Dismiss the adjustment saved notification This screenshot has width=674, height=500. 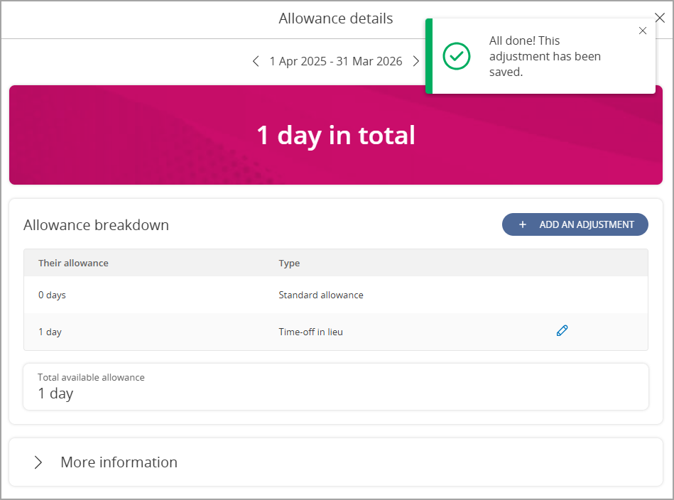643,31
